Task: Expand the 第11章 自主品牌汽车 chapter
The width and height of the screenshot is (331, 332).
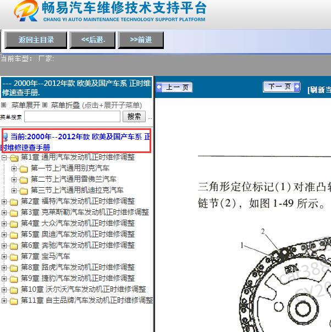Action: click(x=4, y=301)
